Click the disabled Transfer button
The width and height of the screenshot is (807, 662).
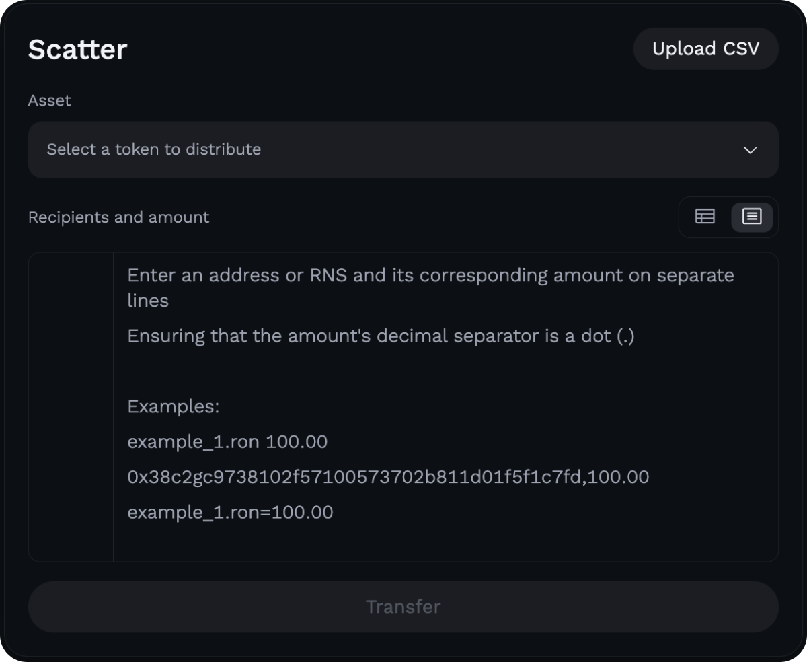tap(402, 606)
